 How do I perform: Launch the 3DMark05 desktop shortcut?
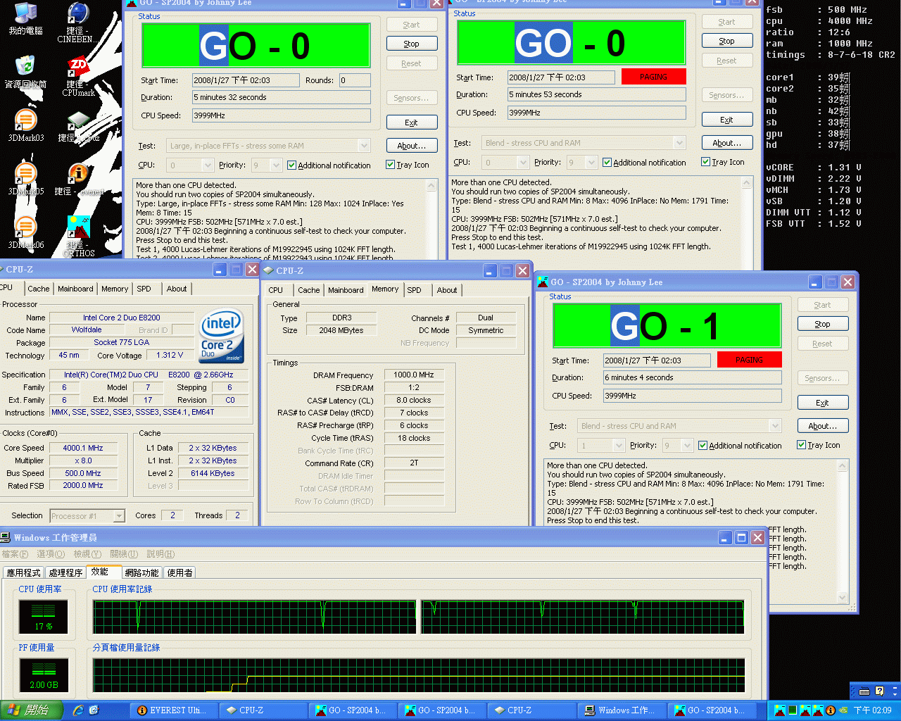coord(25,179)
